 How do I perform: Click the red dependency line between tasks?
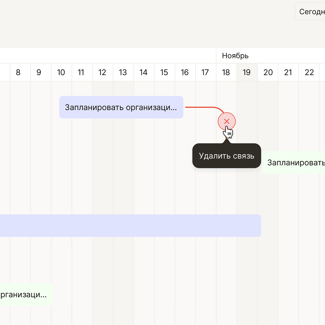coord(201,107)
